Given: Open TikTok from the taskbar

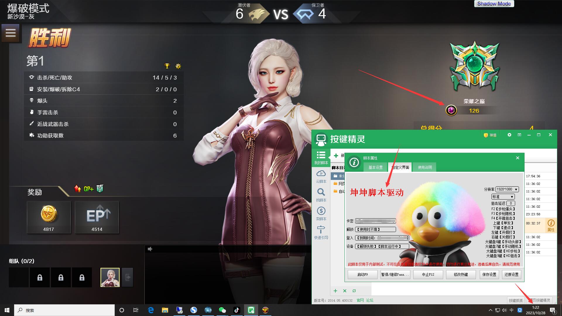Looking at the screenshot, I should tap(237, 310).
